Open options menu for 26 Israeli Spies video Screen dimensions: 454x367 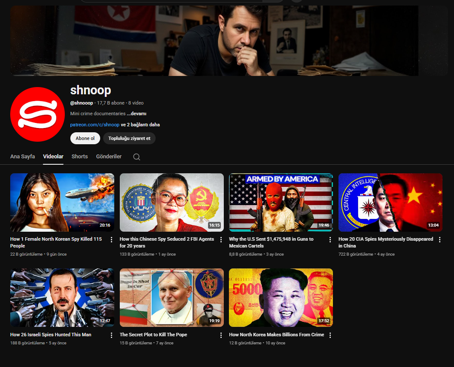click(x=111, y=335)
